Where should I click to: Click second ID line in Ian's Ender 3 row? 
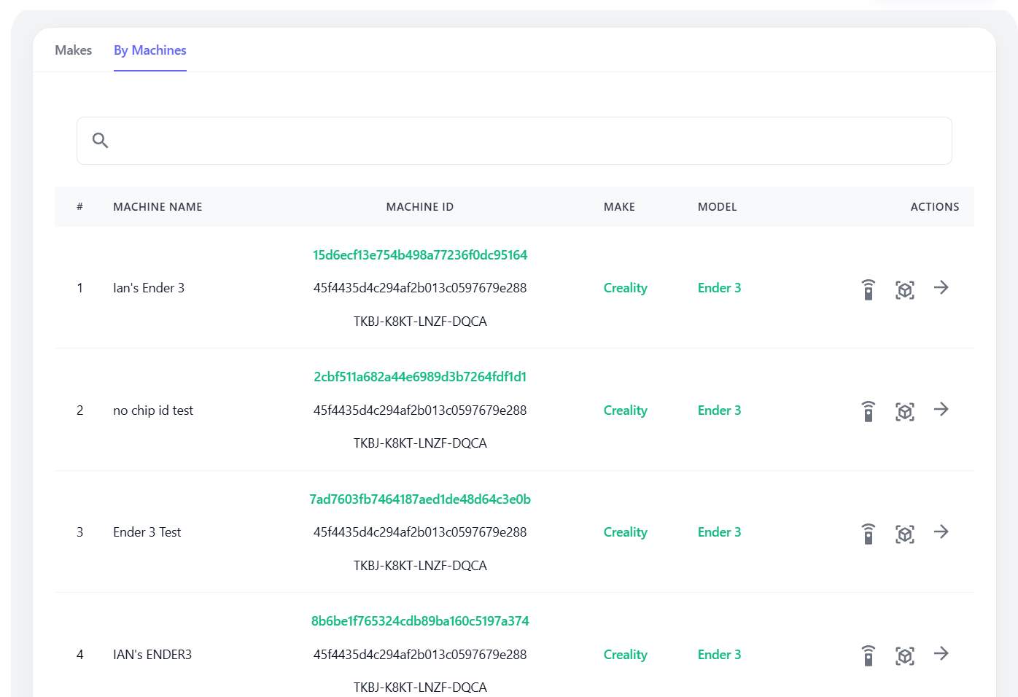420,288
